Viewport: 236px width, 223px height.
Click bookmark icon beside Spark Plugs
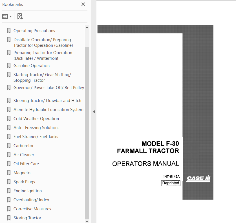tap(9, 182)
